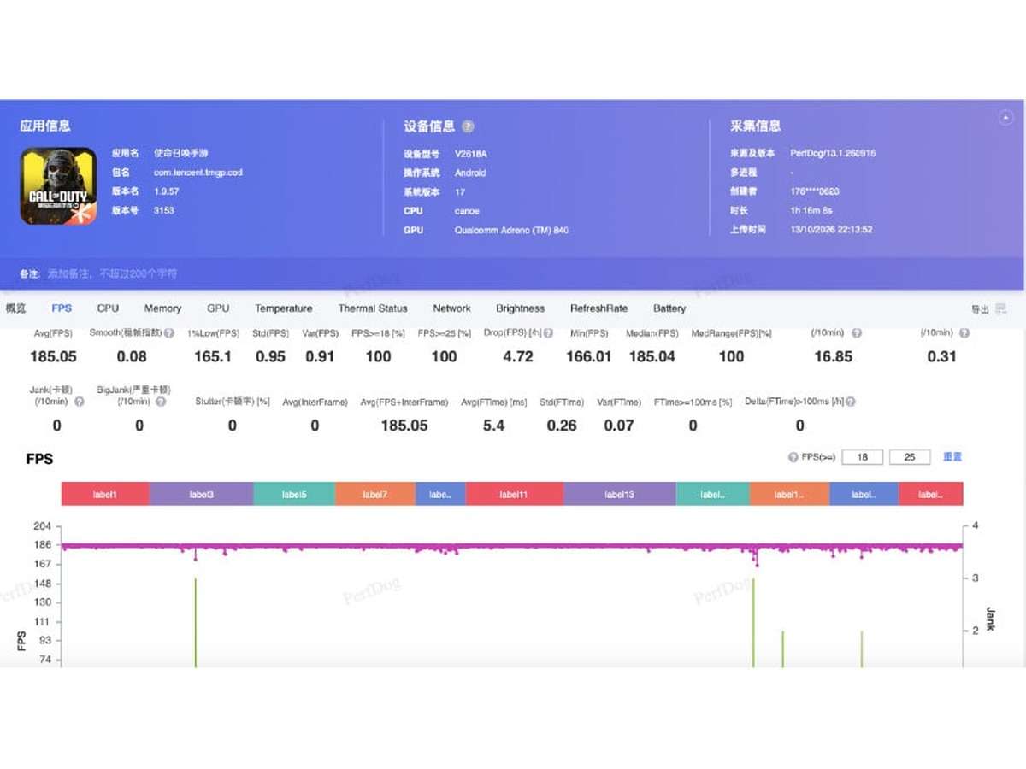Image resolution: width=1026 pixels, height=769 pixels.
Task: Click the FPS threshold field showing 25
Action: [x=910, y=457]
